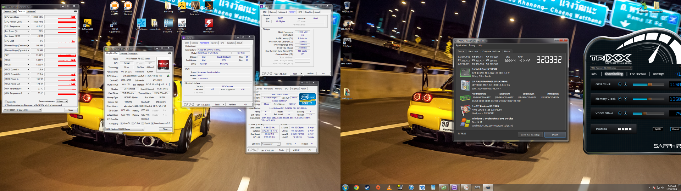Click the VDDC Offset plus button in TRIXX
681x191 pixels.
pyautogui.click(x=625, y=113)
